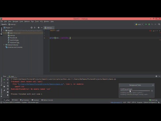Pin the Run tab
The width and height of the screenshot is (161, 121).
pos(4,90)
